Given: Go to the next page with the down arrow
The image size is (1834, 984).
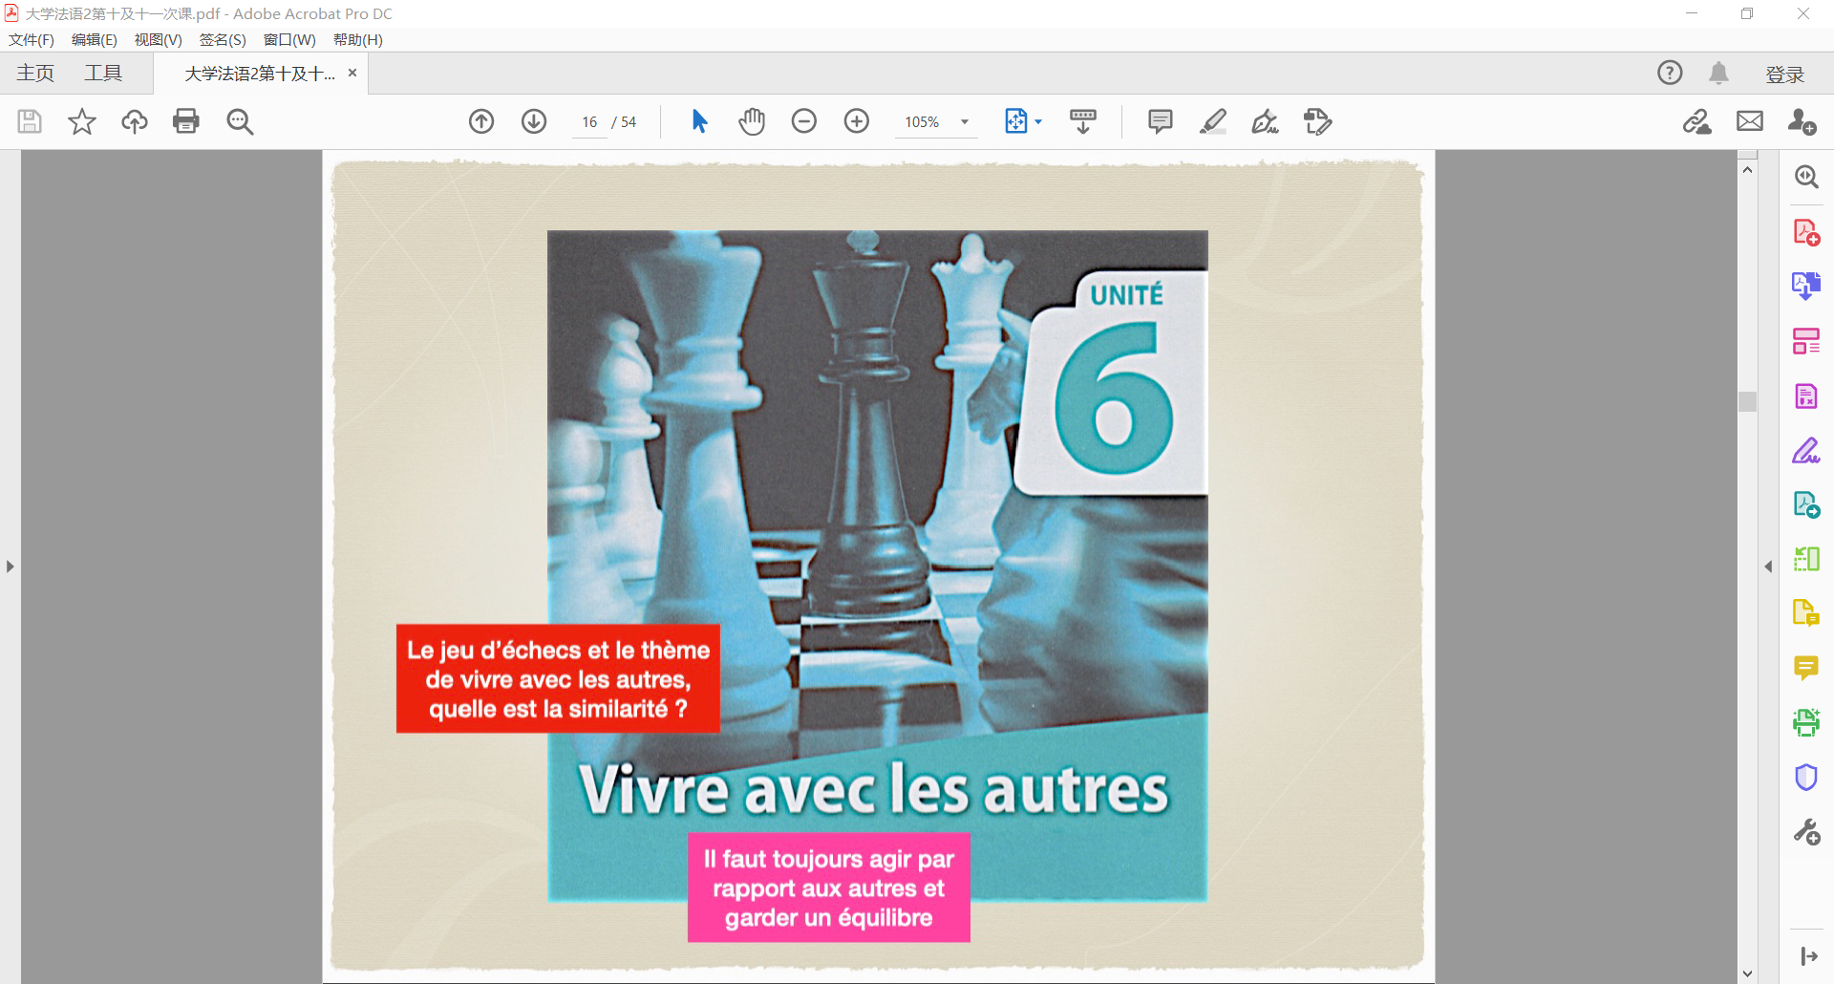Looking at the screenshot, I should (534, 121).
